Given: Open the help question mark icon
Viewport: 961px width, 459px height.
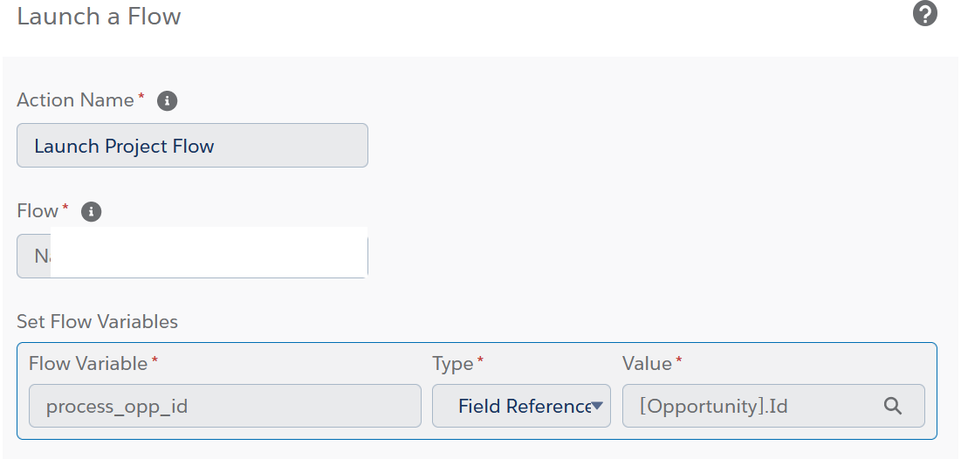Looking at the screenshot, I should pyautogui.click(x=925, y=14).
